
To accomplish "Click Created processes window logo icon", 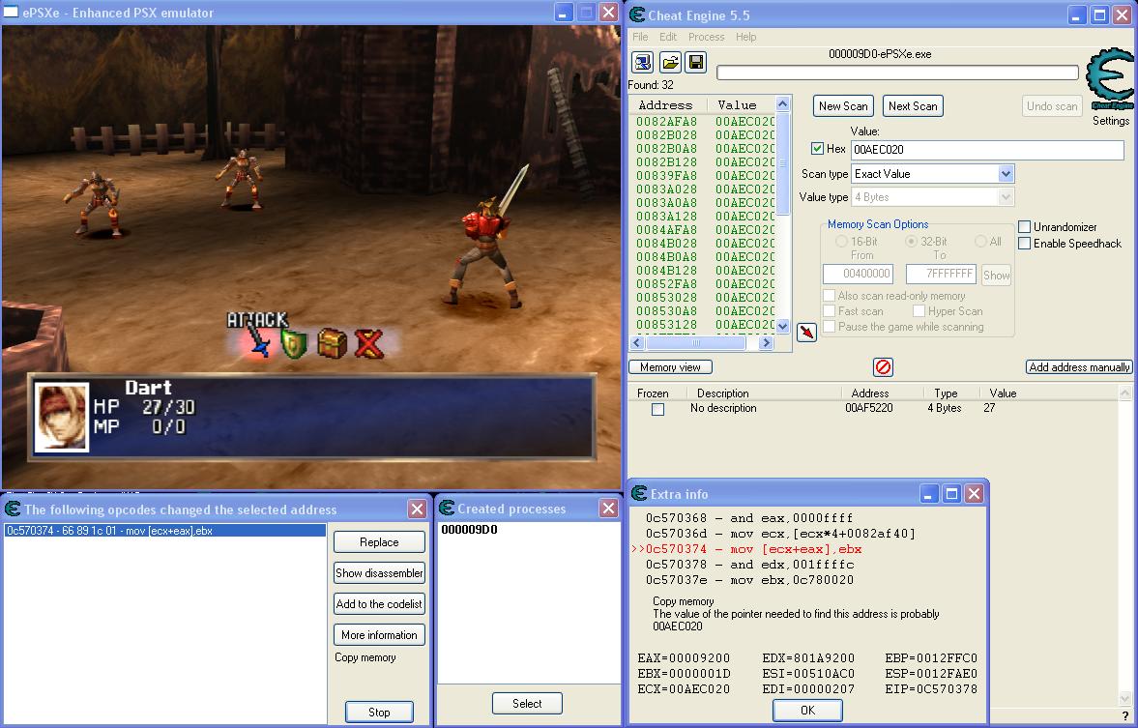I will [447, 509].
